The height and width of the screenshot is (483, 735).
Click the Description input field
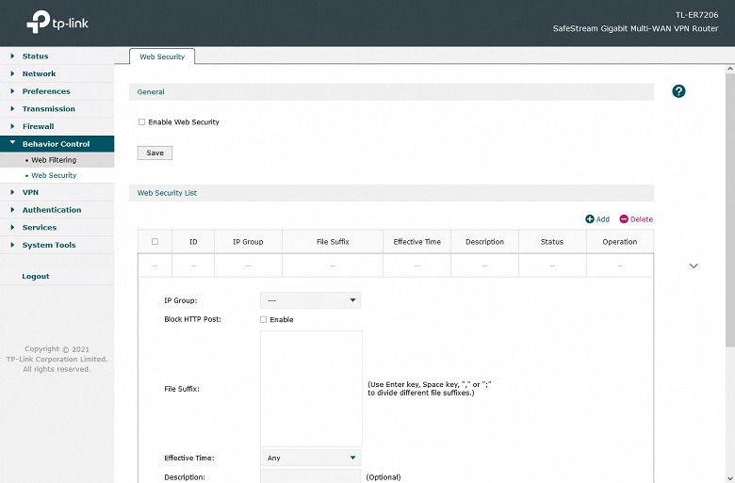coord(311,476)
